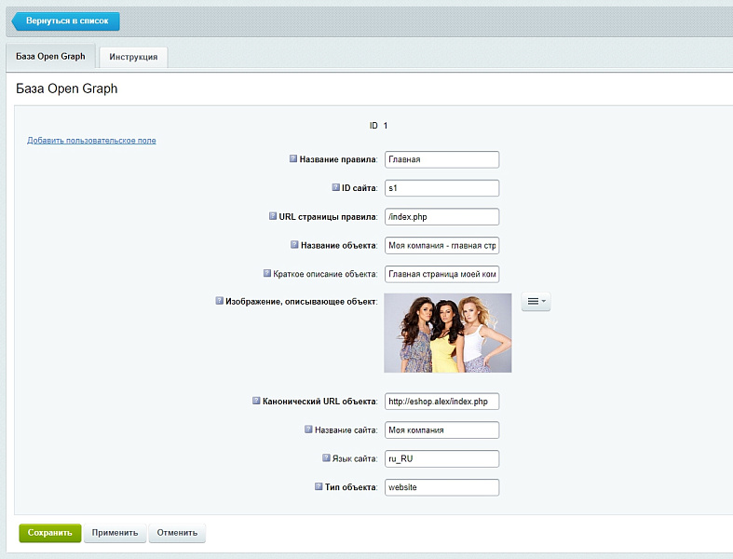
Task: Click help icon beside URL страницы правила
Action: point(272,216)
